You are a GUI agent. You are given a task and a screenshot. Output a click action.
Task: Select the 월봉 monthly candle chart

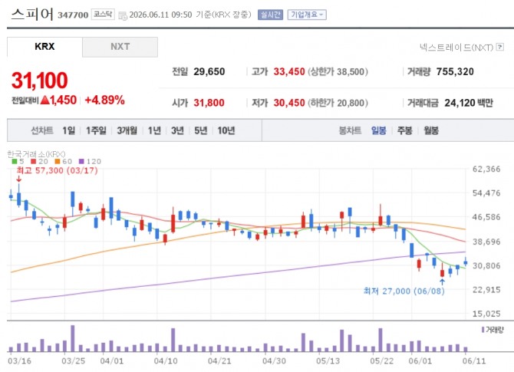(431, 130)
